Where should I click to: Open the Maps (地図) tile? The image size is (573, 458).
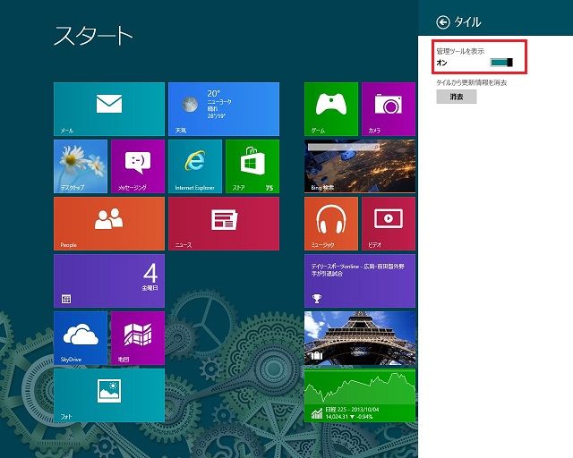[138, 338]
